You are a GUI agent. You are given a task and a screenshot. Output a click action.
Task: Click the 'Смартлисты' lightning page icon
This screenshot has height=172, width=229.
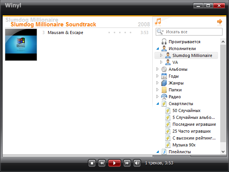pos(164,104)
